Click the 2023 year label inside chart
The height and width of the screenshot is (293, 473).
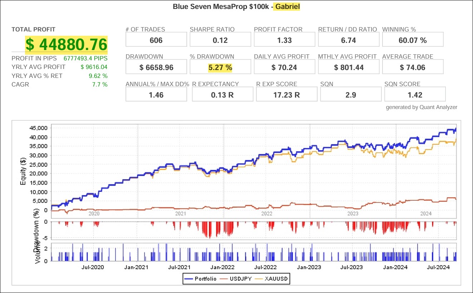click(x=353, y=214)
